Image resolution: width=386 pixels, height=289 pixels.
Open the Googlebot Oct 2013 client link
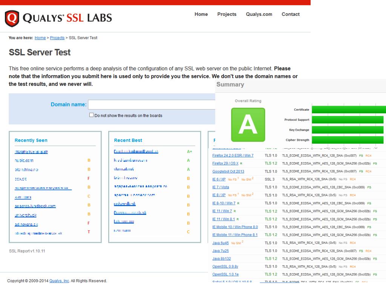(x=228, y=172)
